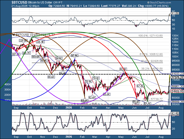The width and height of the screenshot is (184, 139).
Task: Click the green up-arrow next to the change
Action: [170, 6]
